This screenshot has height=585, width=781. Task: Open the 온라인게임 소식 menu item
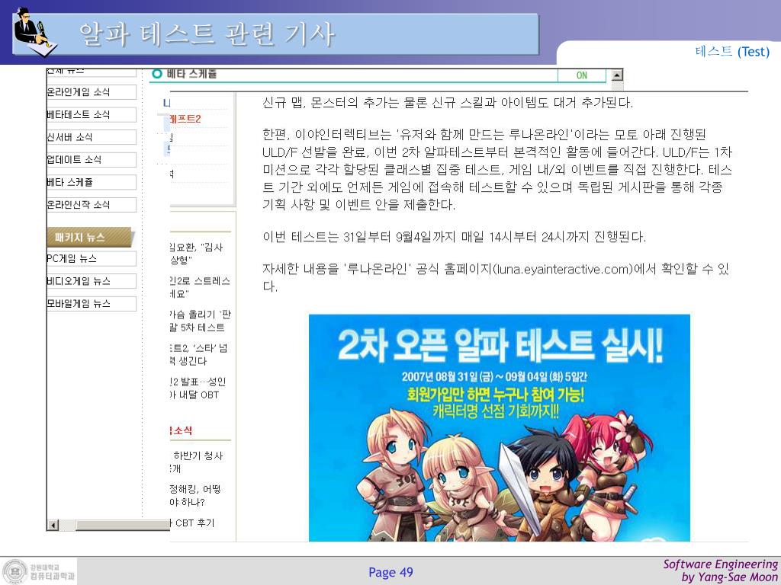point(92,92)
